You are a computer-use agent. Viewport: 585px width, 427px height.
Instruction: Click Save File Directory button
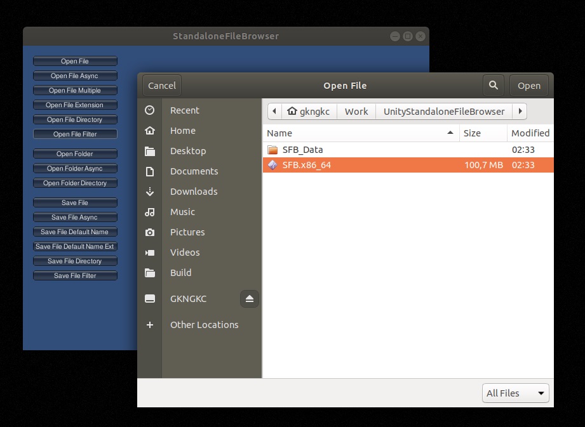[75, 261]
